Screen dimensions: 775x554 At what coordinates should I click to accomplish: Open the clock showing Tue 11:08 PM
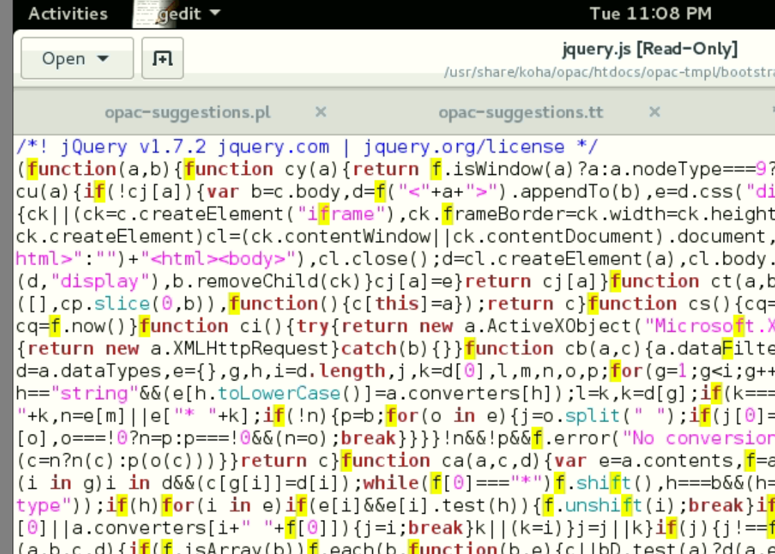(650, 14)
